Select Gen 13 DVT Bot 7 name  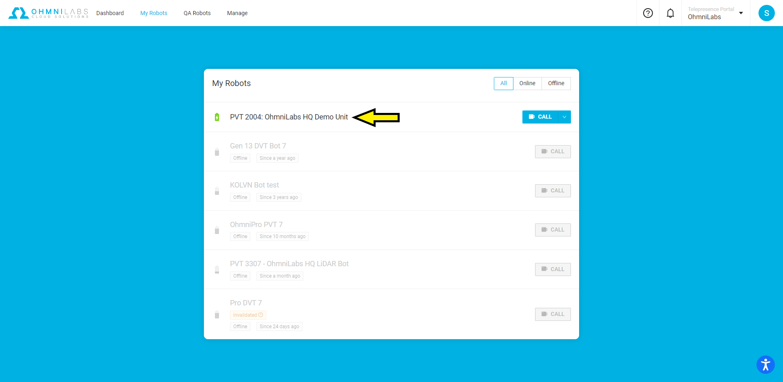click(x=258, y=146)
